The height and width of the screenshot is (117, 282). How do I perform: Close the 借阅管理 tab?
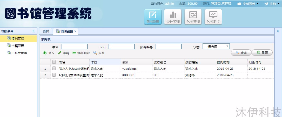[x=75, y=31]
